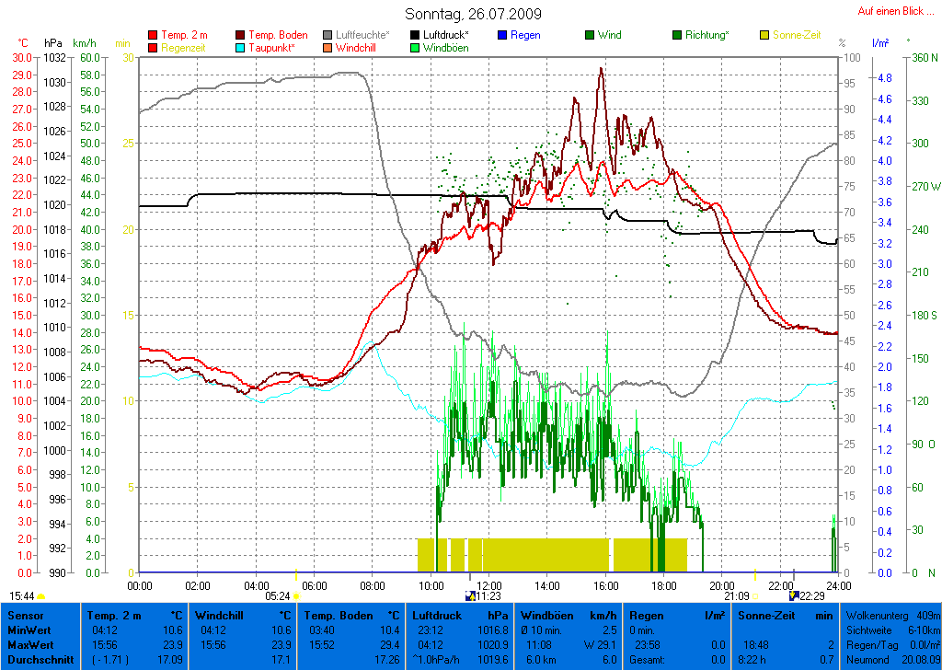Viewport: 942px width, 670px height.
Task: Click the cyan Taupunkt legend square
Action: pos(241,48)
